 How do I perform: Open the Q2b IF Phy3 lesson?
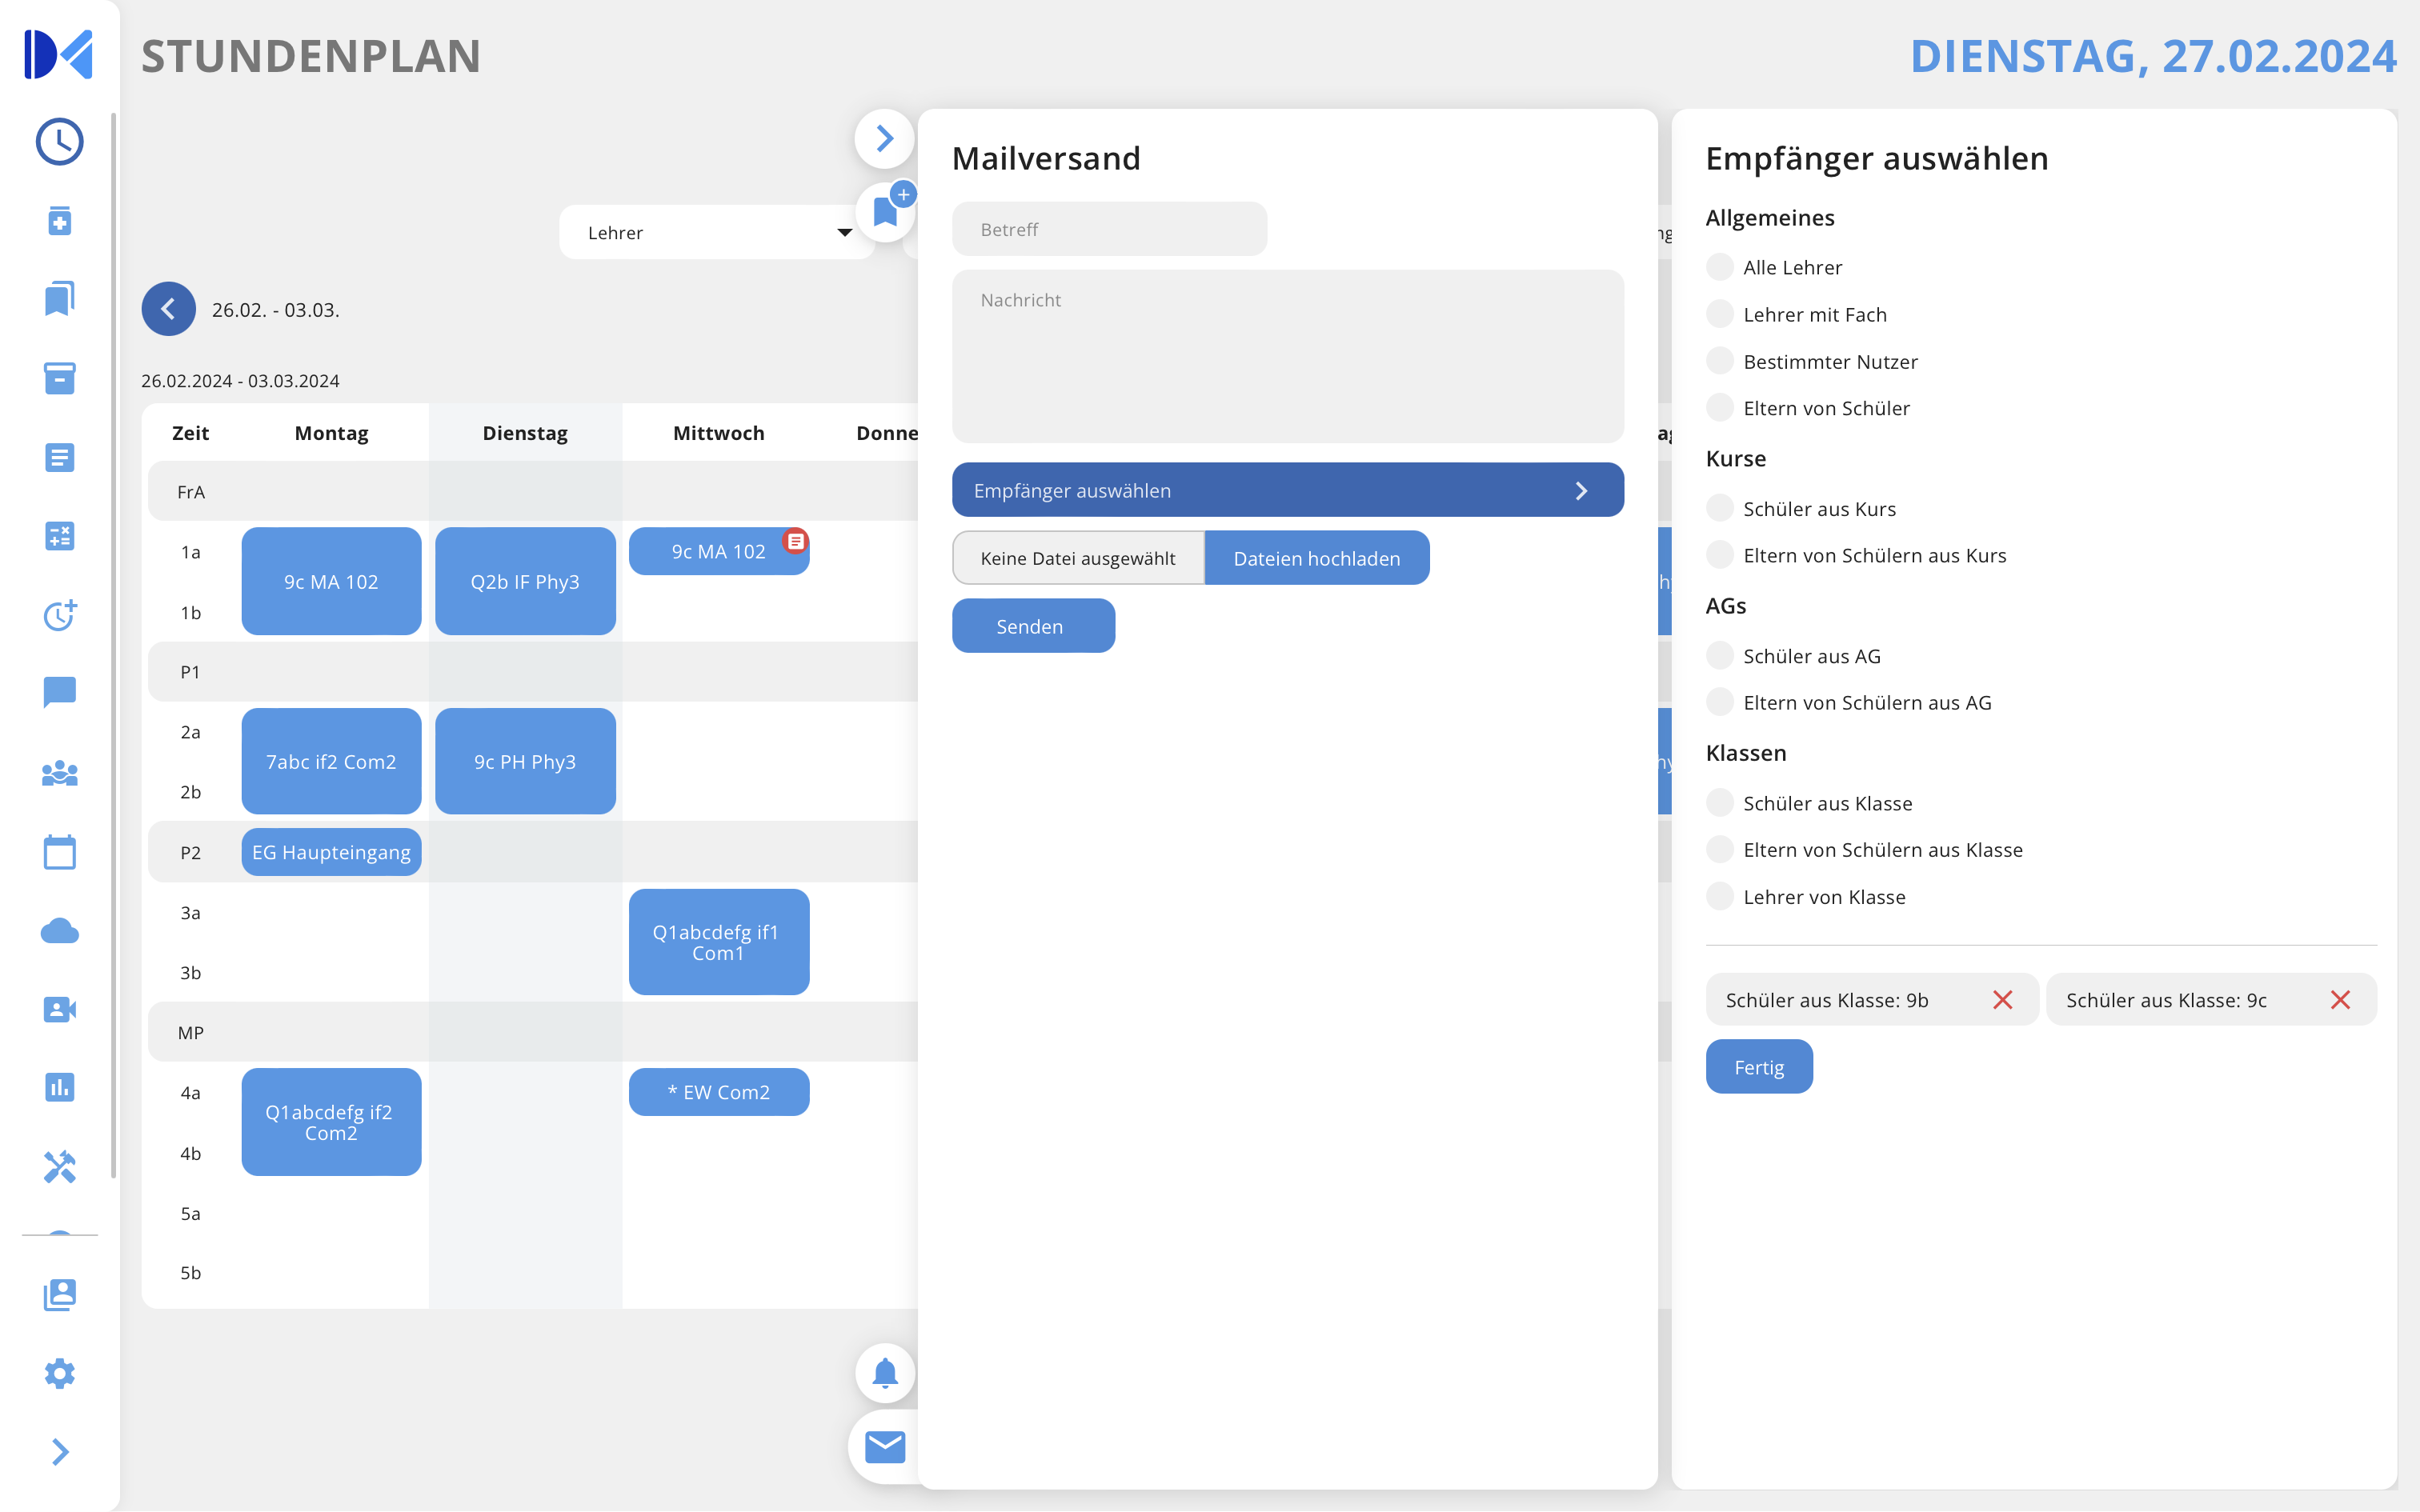pyautogui.click(x=525, y=581)
